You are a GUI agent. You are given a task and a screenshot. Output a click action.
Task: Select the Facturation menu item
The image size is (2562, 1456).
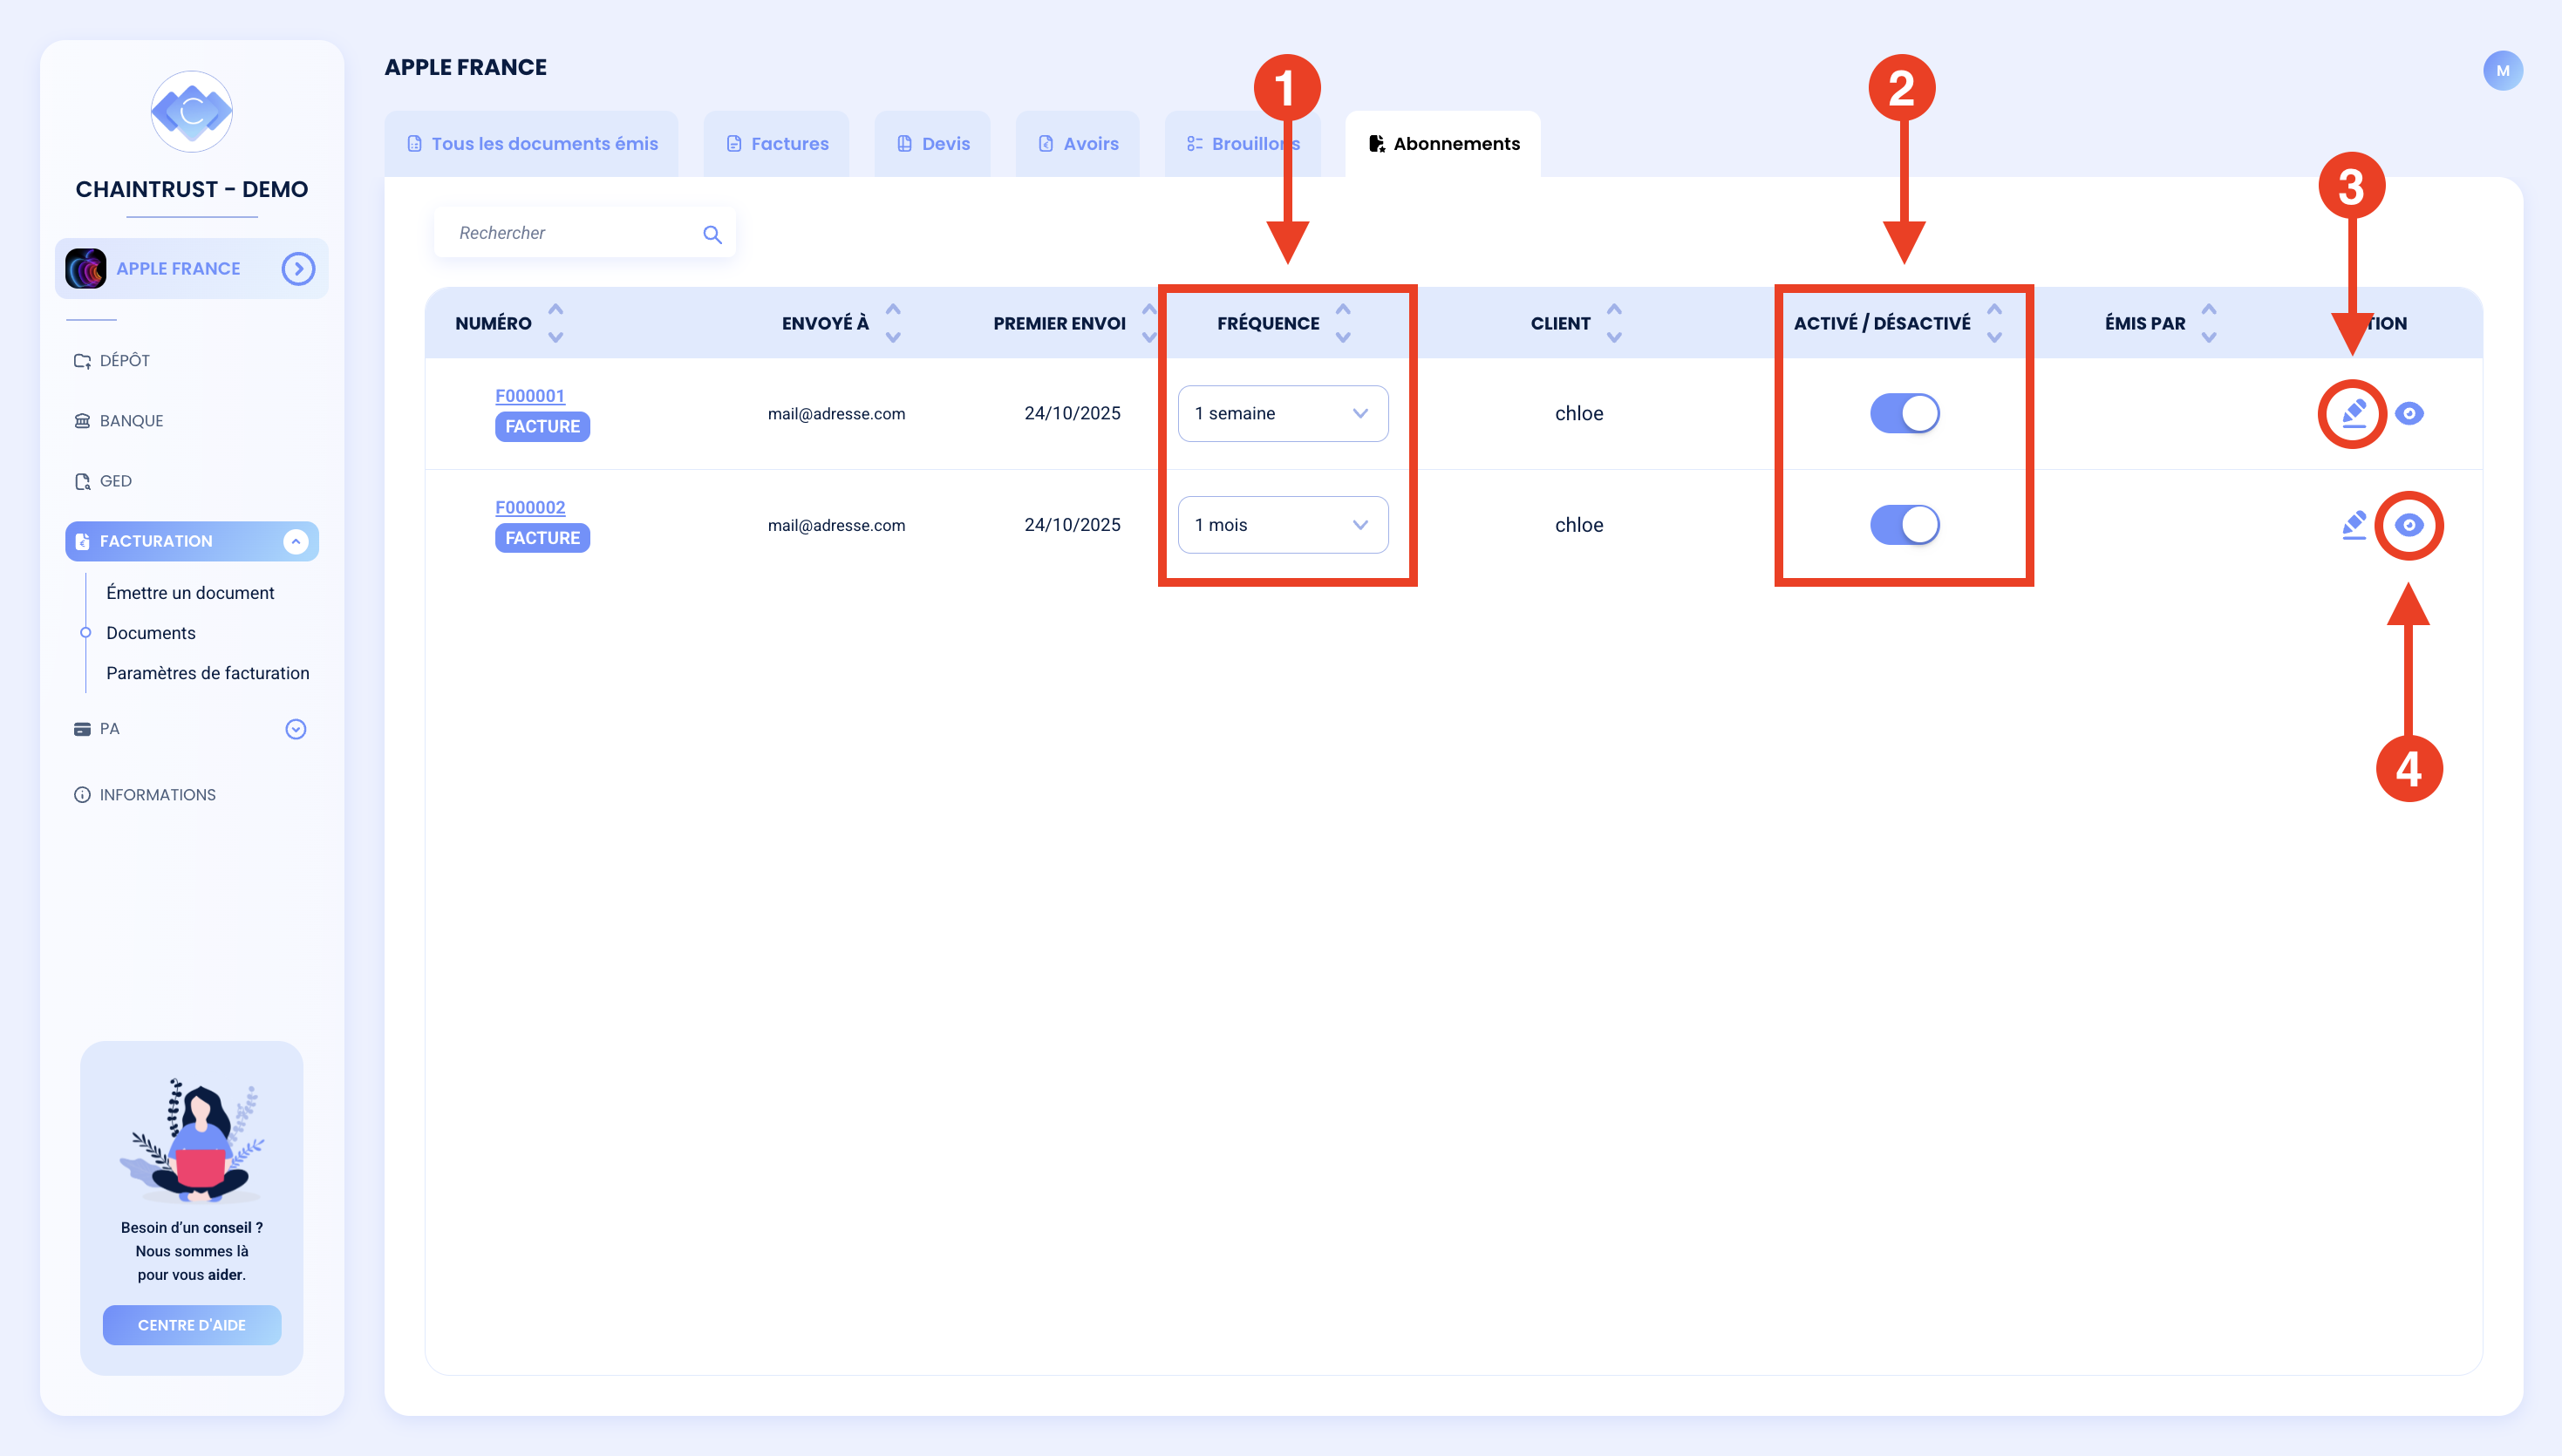(x=191, y=541)
